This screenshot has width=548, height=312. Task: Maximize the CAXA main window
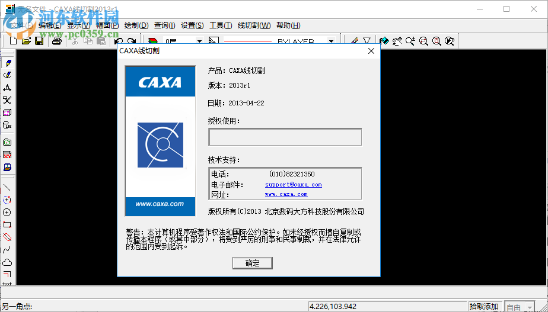(506, 9)
